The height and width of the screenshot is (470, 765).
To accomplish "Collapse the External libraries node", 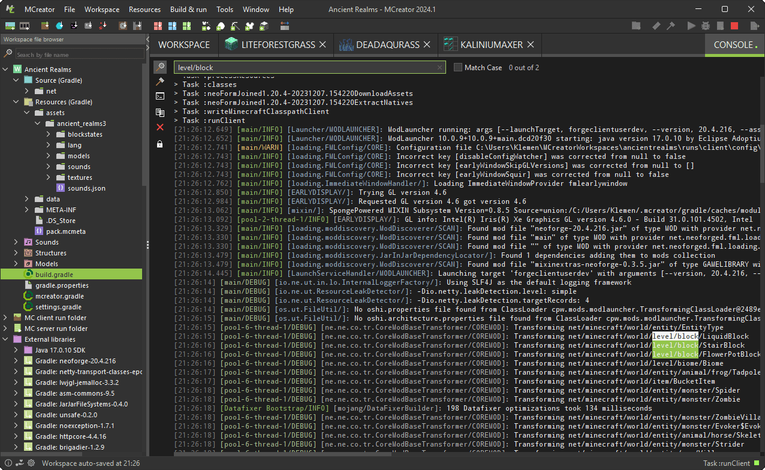I will 5,339.
